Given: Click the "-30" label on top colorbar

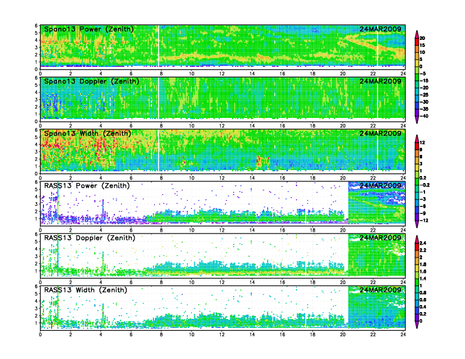Looking at the screenshot, I should 424,102.
